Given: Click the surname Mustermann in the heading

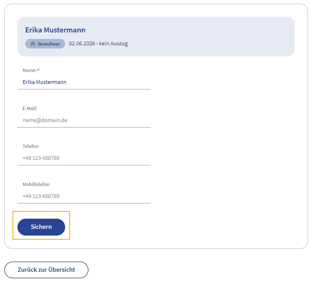Looking at the screenshot, I should 65,30.
